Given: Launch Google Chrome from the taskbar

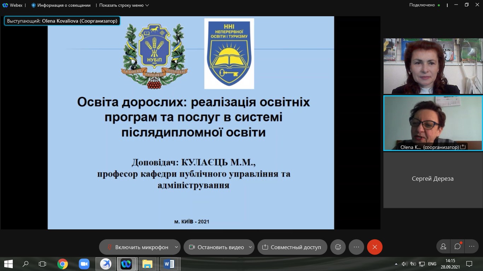Looking at the screenshot, I should [x=63, y=264].
